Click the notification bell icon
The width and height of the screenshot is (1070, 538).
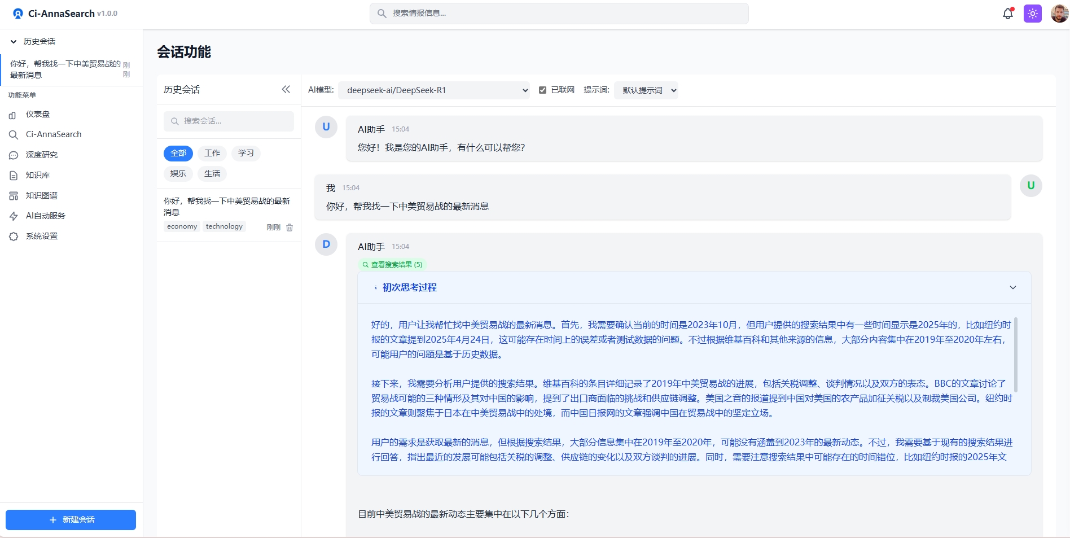point(1007,13)
